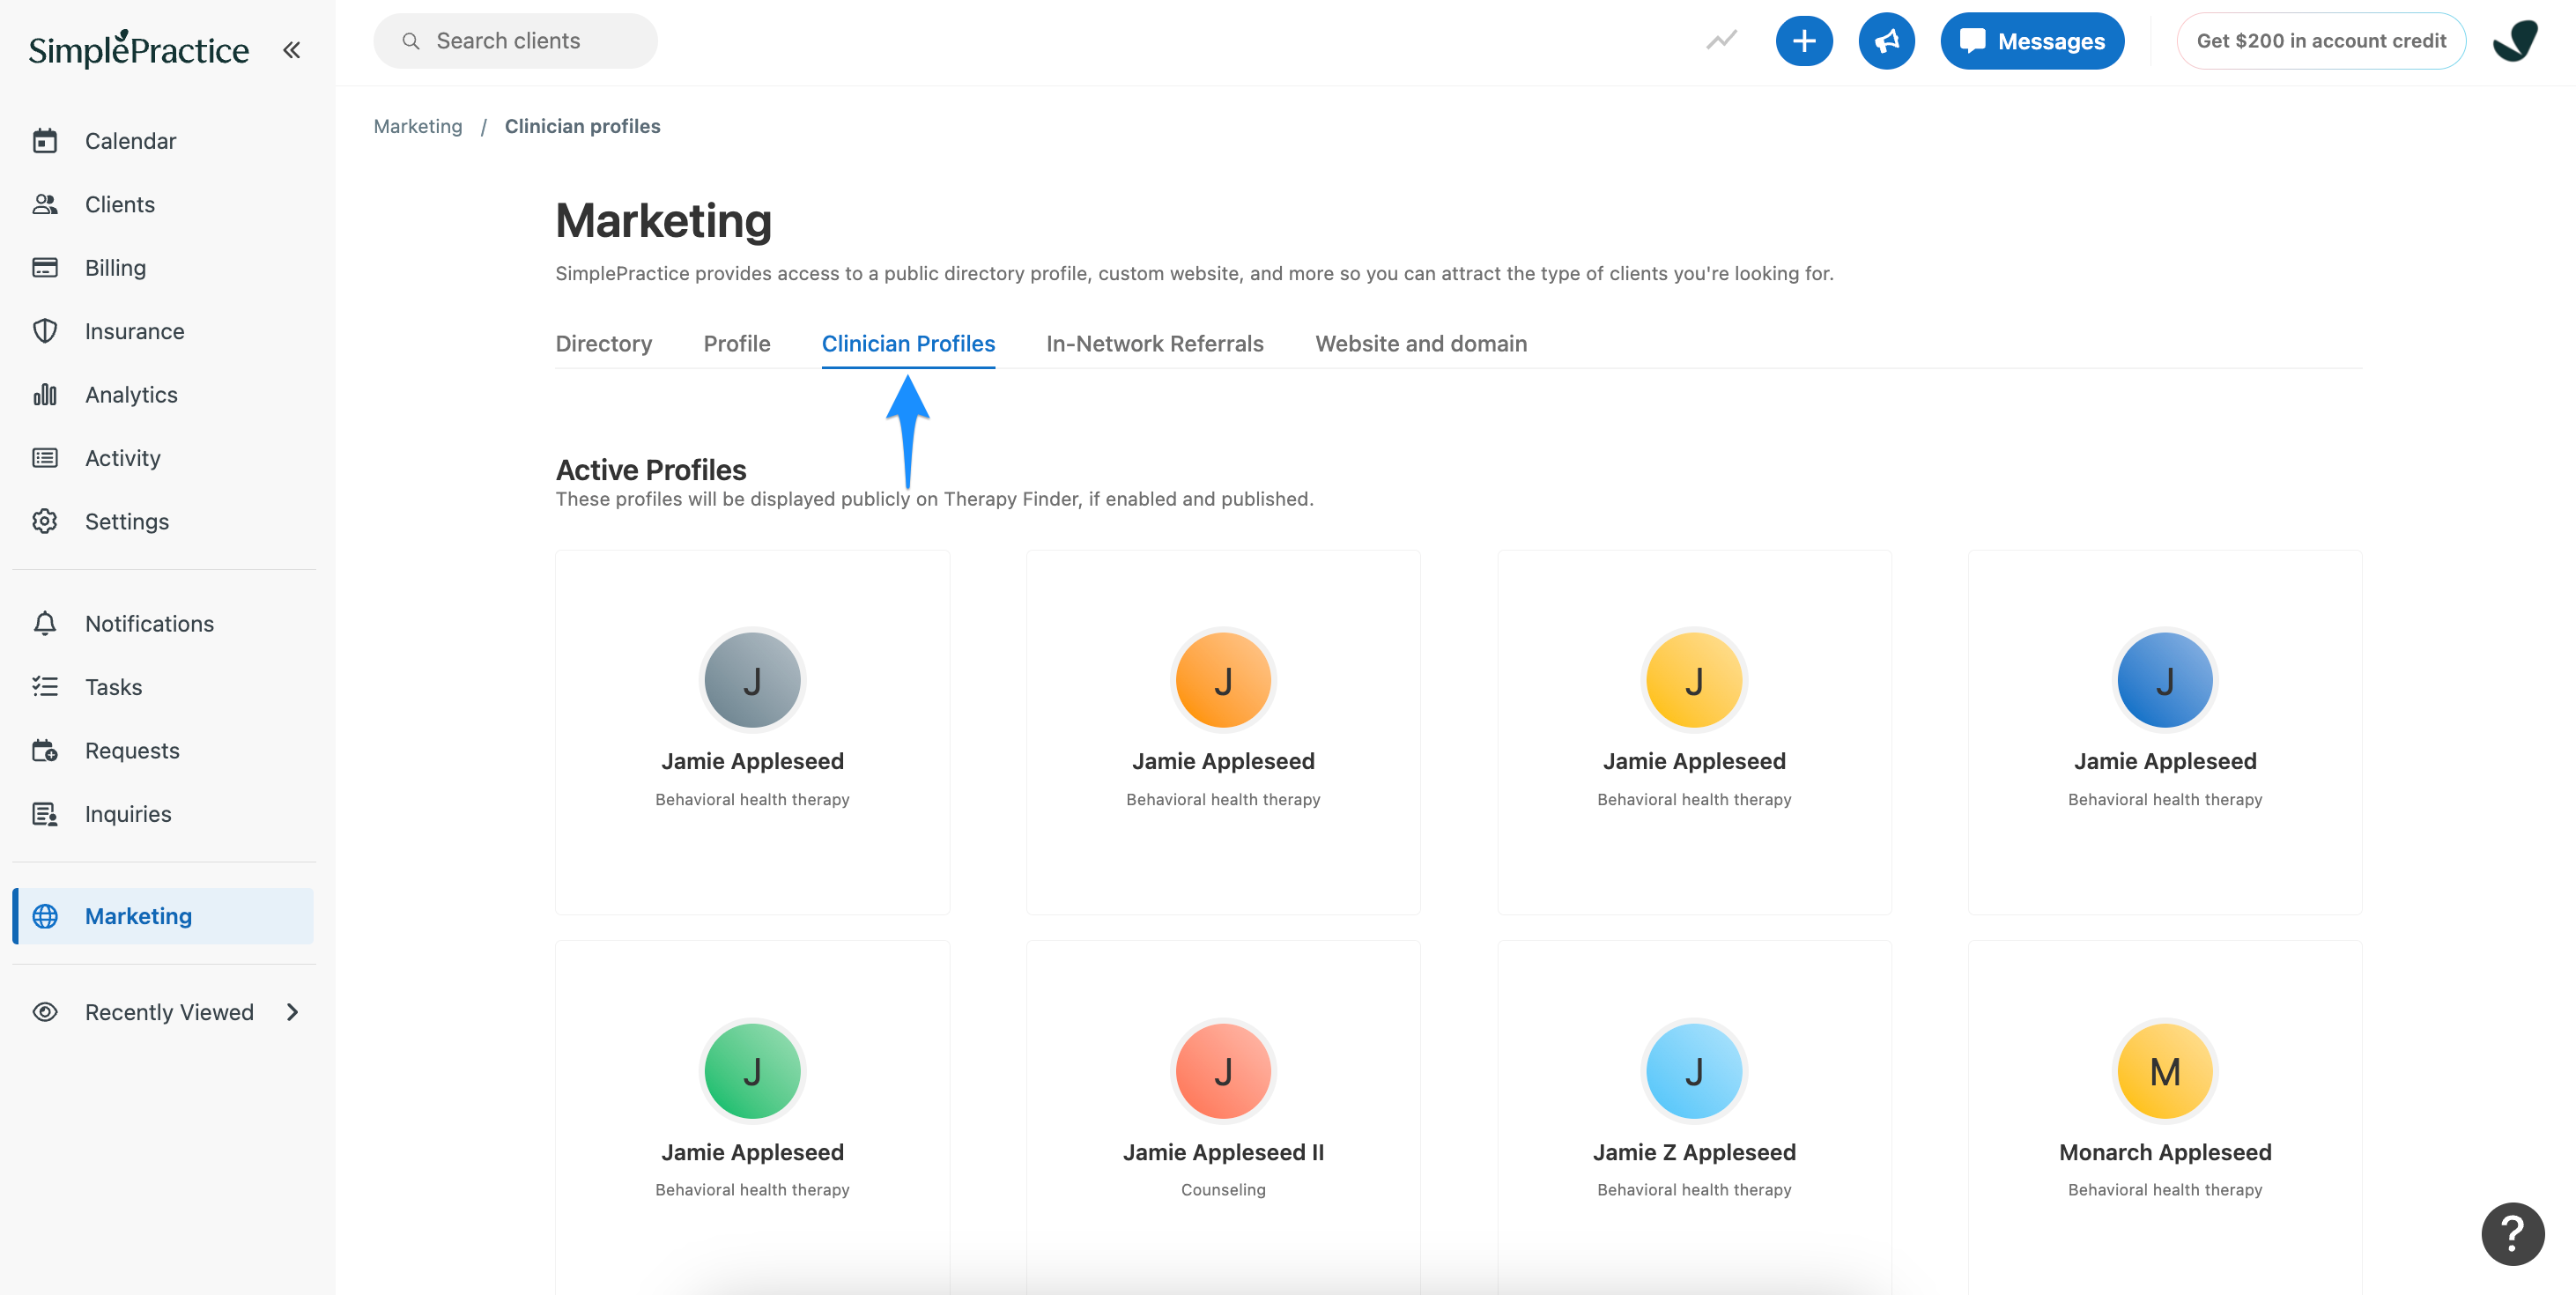Open the Calendar icon in the sidebar
The image size is (2576, 1295).
point(45,141)
